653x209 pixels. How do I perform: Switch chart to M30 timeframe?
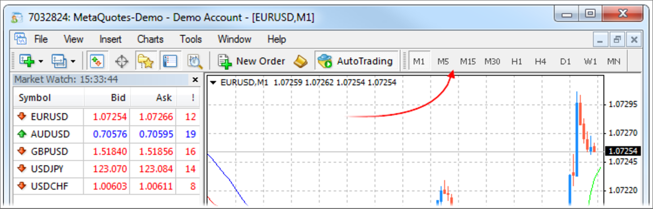click(x=492, y=62)
